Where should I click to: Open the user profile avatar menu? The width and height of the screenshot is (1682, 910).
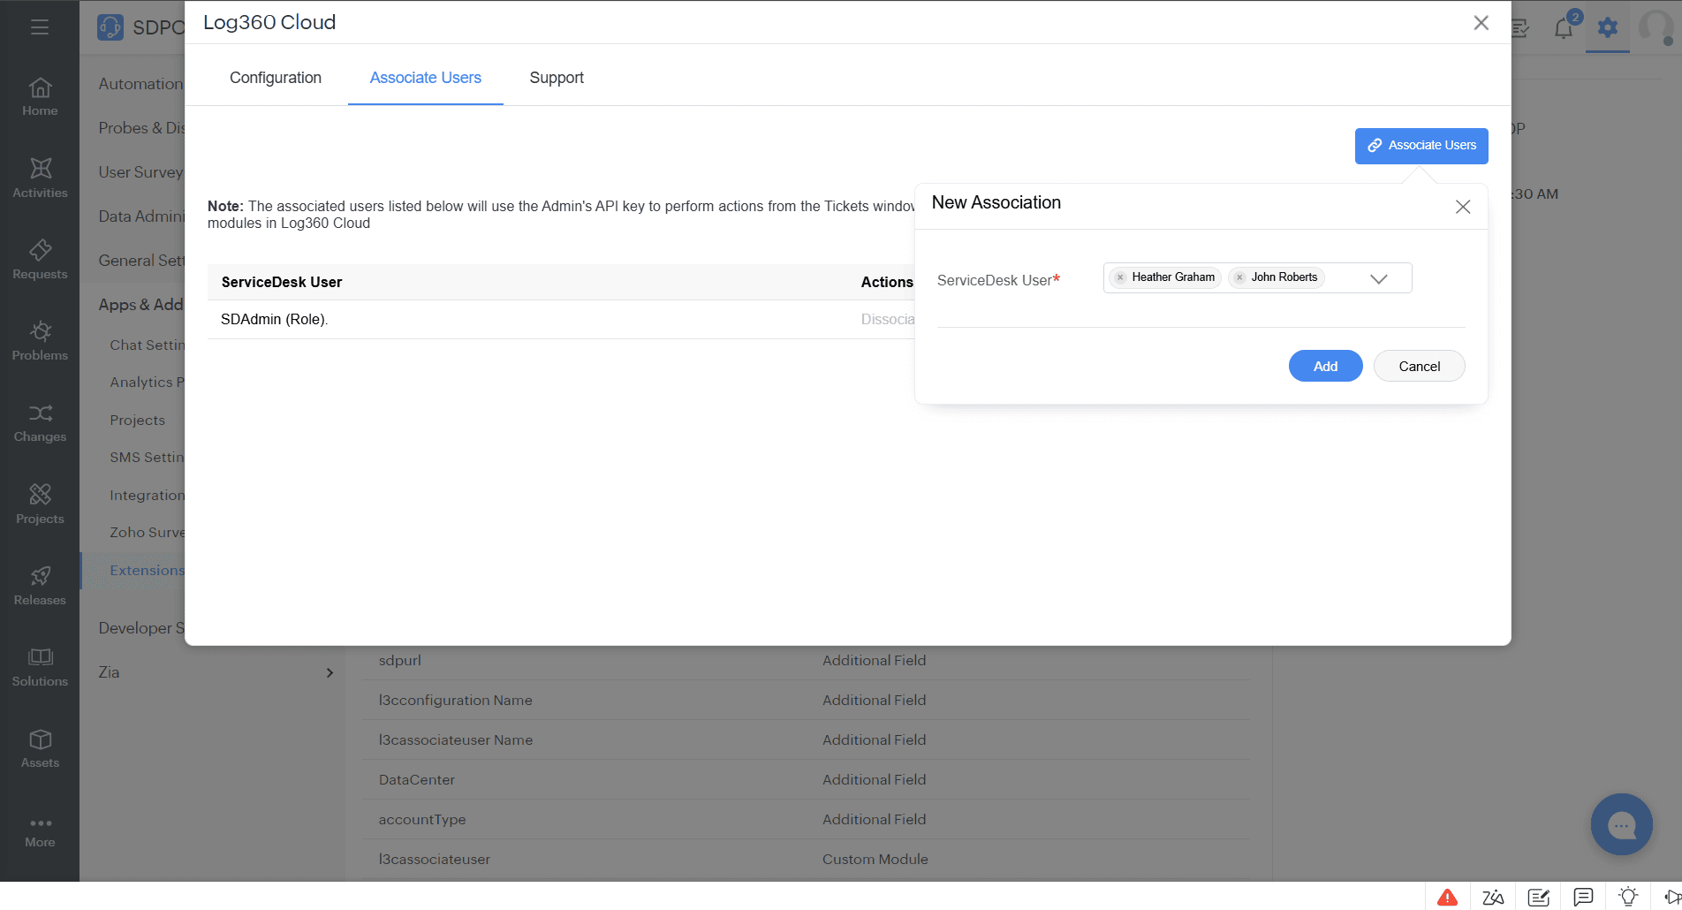pyautogui.click(x=1656, y=27)
